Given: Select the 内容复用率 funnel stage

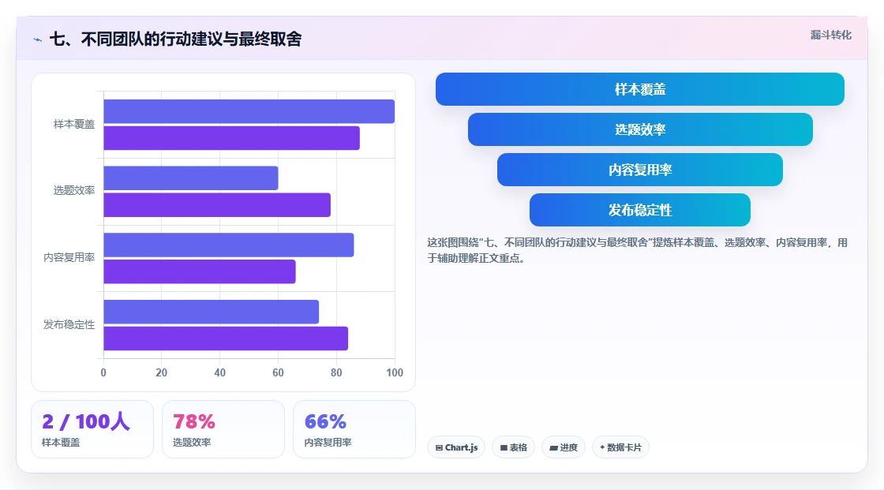Looking at the screenshot, I should (640, 170).
